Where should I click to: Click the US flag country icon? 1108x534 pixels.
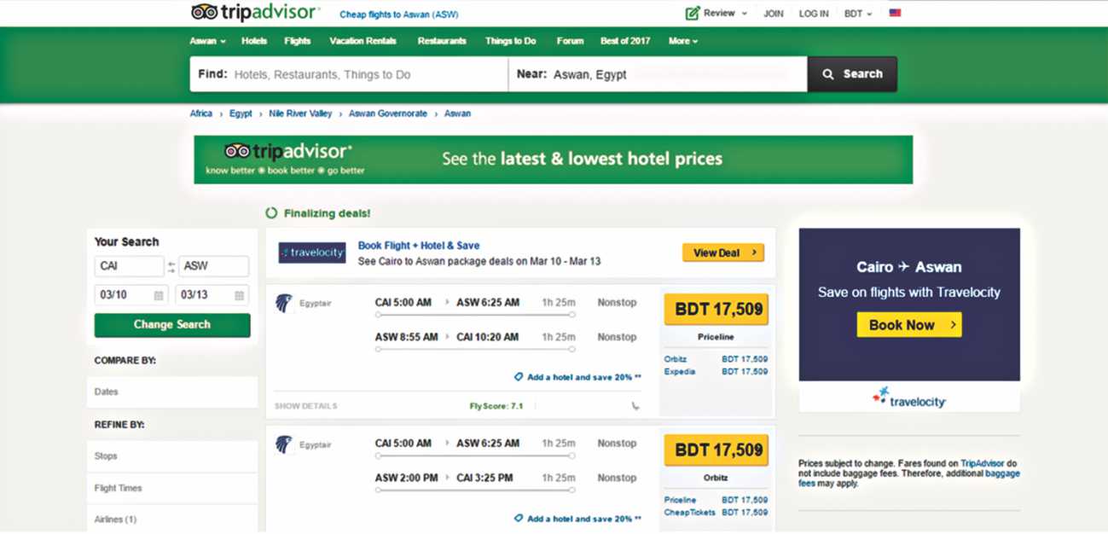(895, 14)
